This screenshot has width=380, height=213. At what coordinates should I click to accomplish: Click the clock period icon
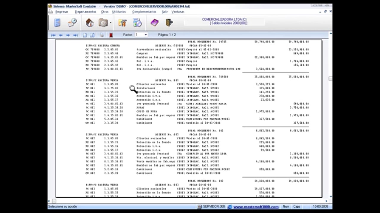click(103, 22)
